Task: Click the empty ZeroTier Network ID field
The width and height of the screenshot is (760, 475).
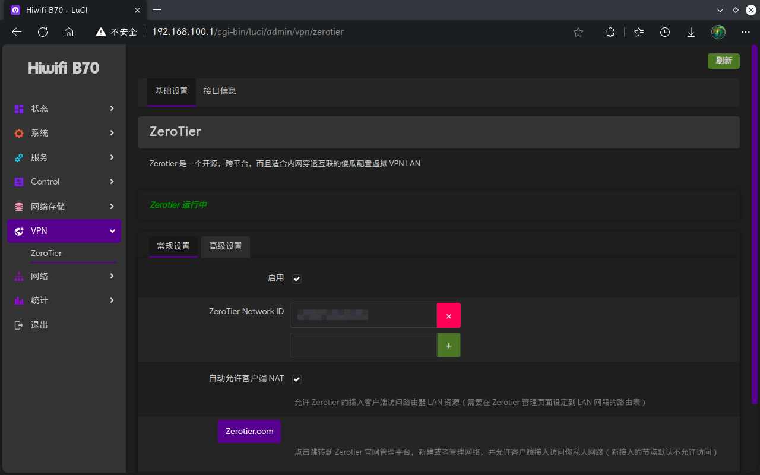Action: [363, 345]
